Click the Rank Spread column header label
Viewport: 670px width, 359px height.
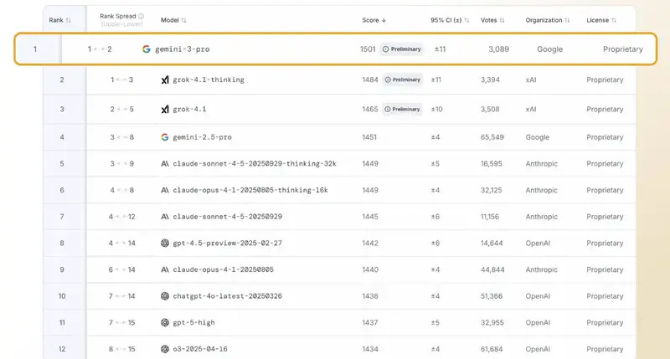(x=118, y=16)
